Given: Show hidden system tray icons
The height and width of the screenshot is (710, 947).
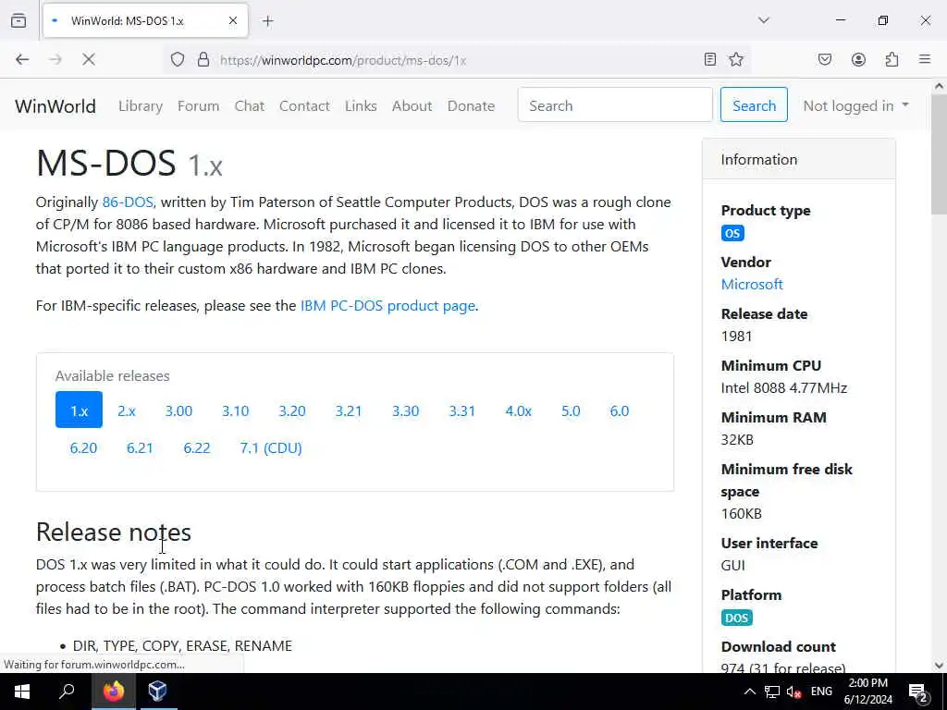Looking at the screenshot, I should coord(749,692).
